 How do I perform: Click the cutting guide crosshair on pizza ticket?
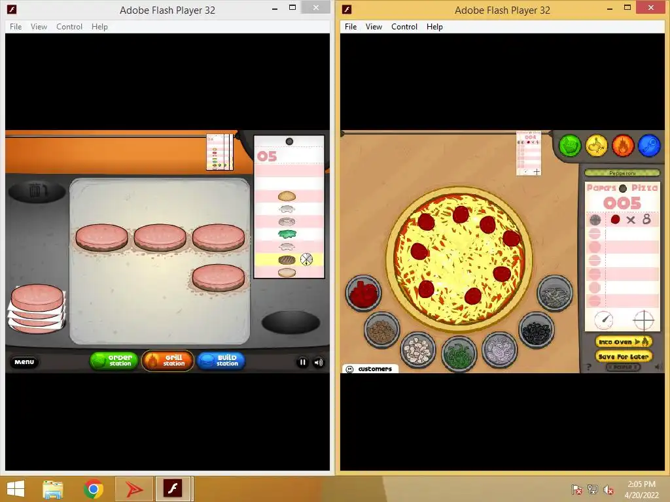[643, 320]
